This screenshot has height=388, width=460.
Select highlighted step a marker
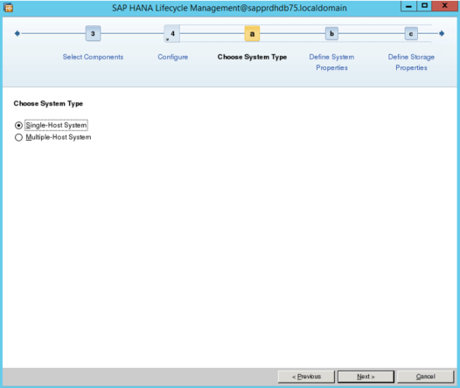click(x=252, y=34)
